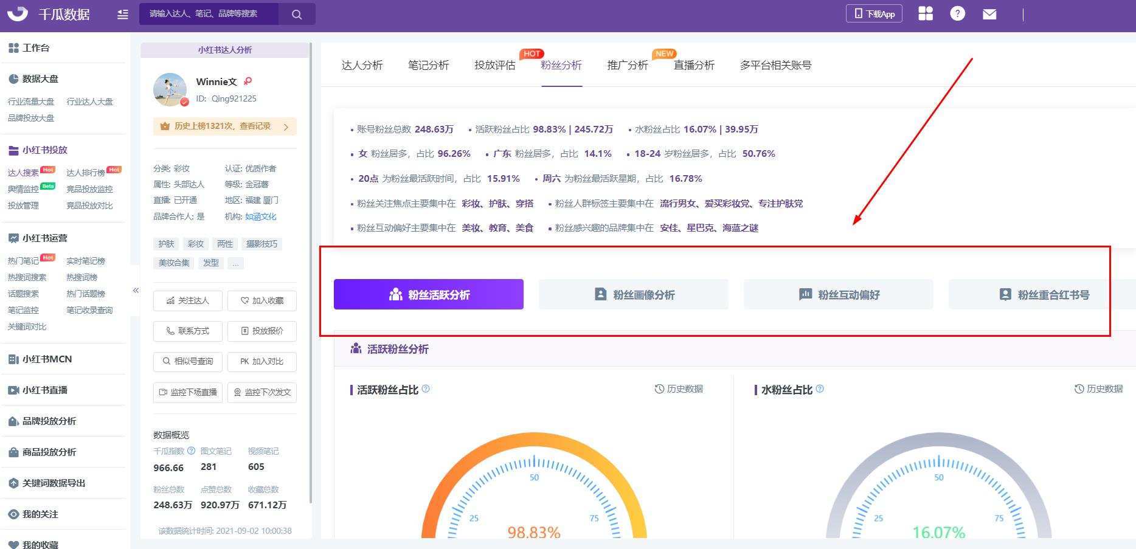The image size is (1136, 549).
Task: Open the help question mark icon
Action: tap(957, 13)
